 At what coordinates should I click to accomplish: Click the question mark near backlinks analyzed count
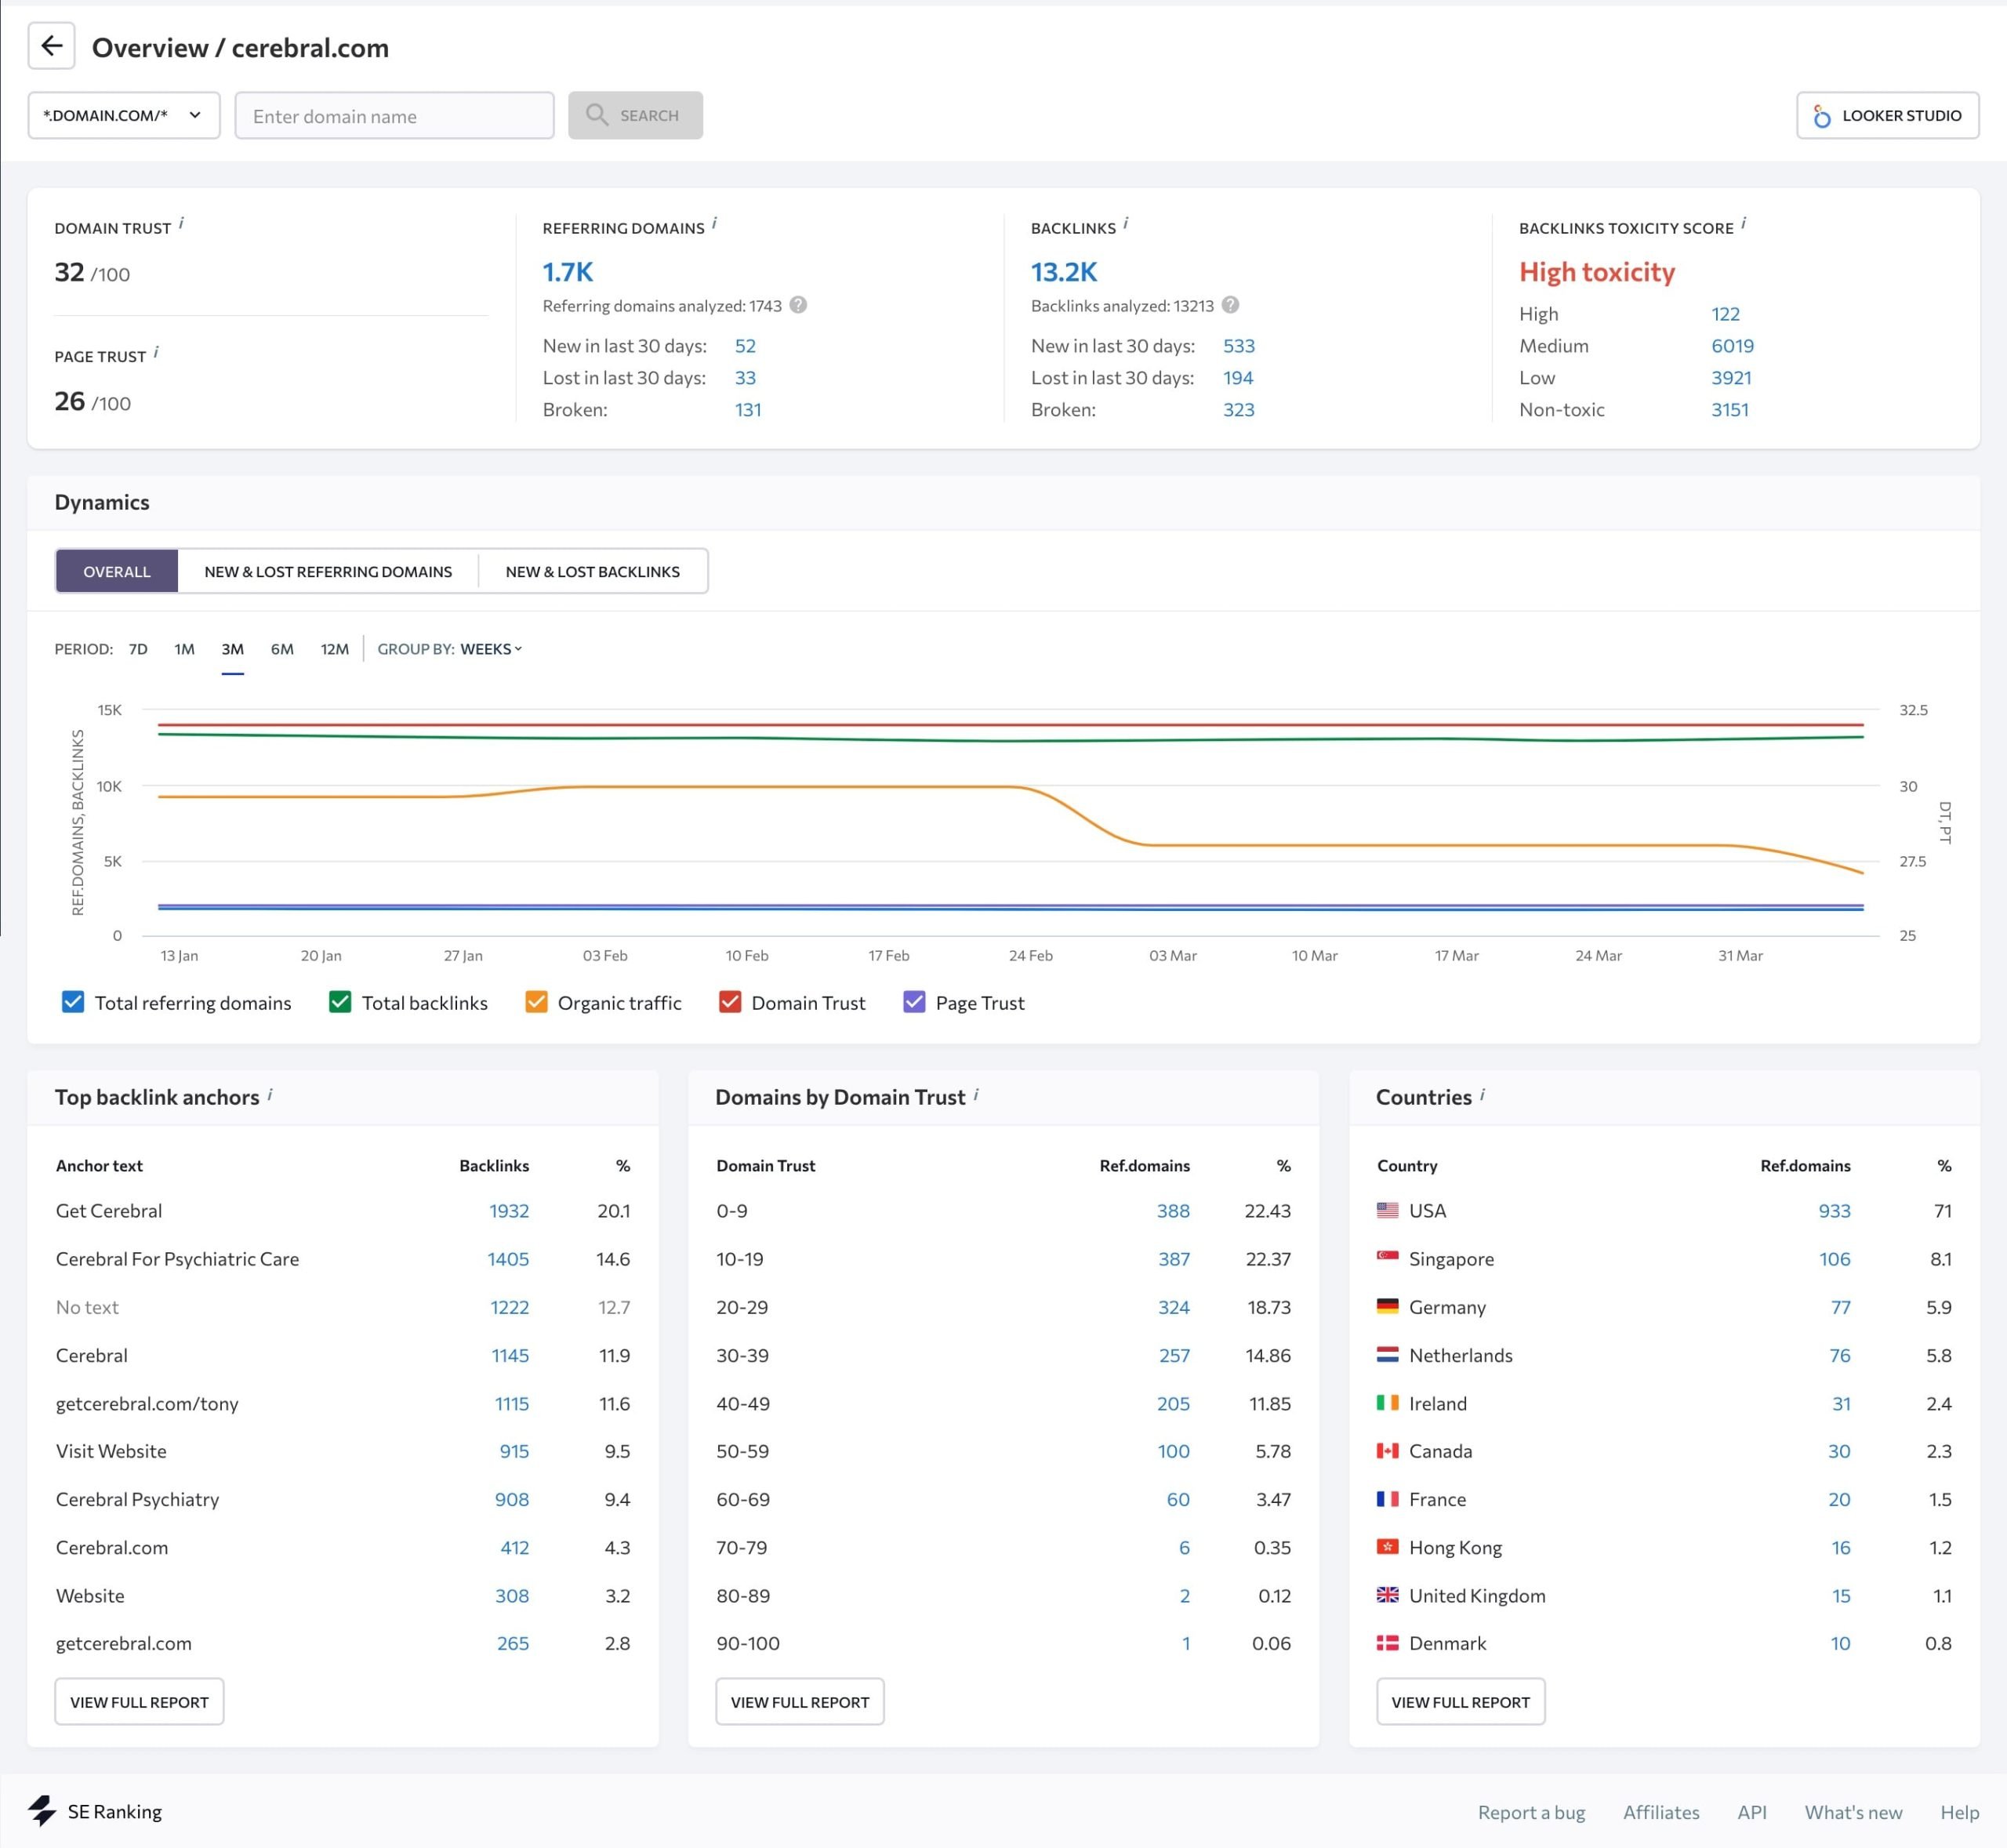pyautogui.click(x=1229, y=306)
